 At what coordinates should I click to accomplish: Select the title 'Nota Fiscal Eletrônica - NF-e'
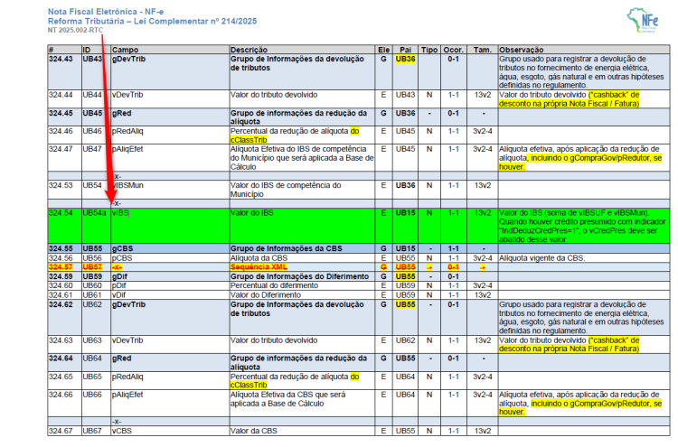click(x=106, y=12)
